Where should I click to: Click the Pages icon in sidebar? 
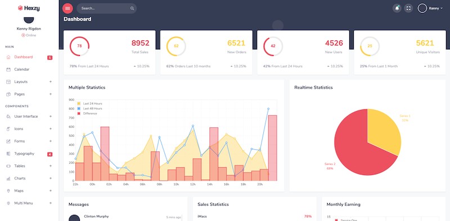[8, 94]
